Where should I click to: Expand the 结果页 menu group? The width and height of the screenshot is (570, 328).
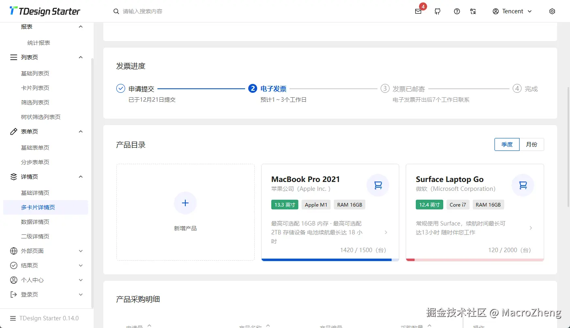[81, 265]
